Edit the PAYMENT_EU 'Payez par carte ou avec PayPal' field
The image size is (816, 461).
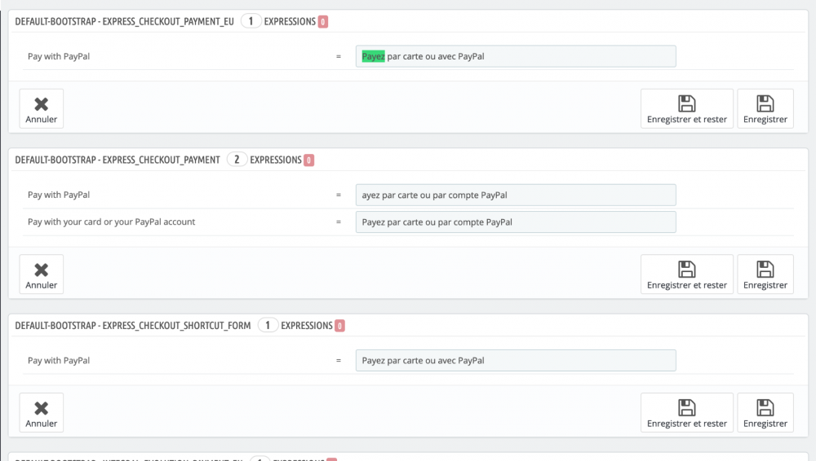(516, 56)
